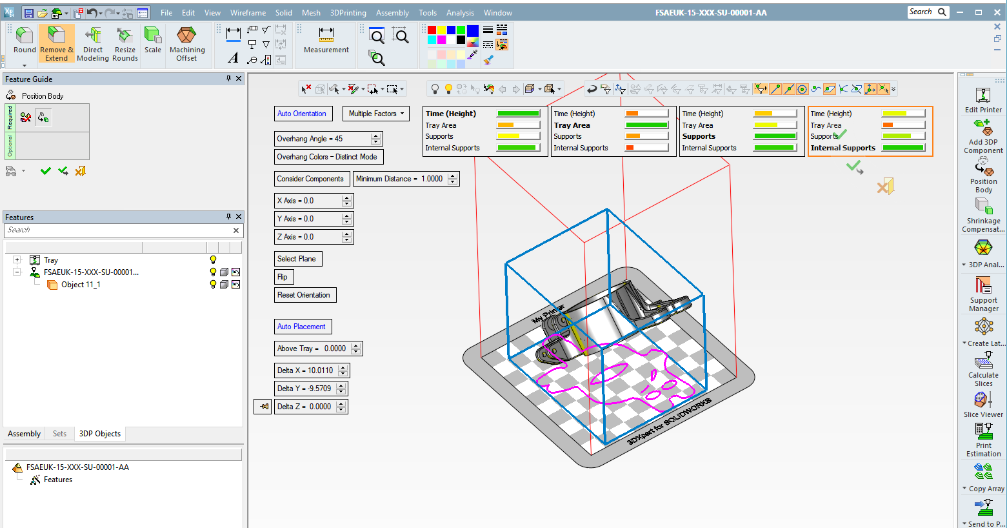Open the Multiple Factors dropdown
Image resolution: width=1007 pixels, height=528 pixels.
click(376, 113)
